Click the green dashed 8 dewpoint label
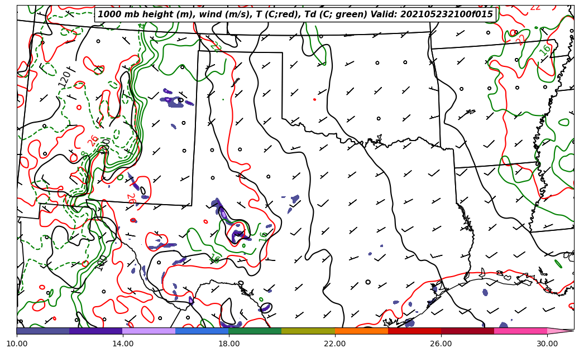579x353 pixels. (x=84, y=155)
